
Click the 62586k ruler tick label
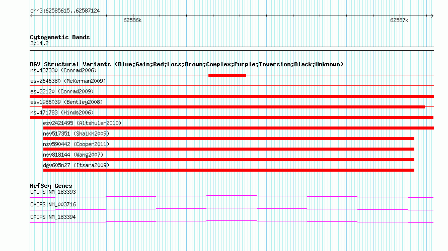(x=132, y=20)
